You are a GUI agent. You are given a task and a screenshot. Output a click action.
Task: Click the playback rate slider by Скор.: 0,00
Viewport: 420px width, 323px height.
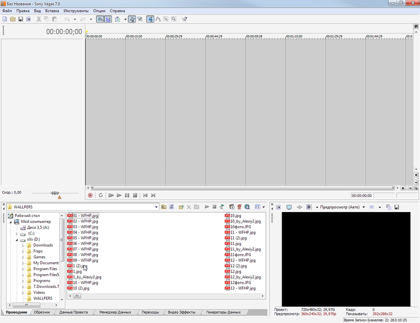click(55, 193)
